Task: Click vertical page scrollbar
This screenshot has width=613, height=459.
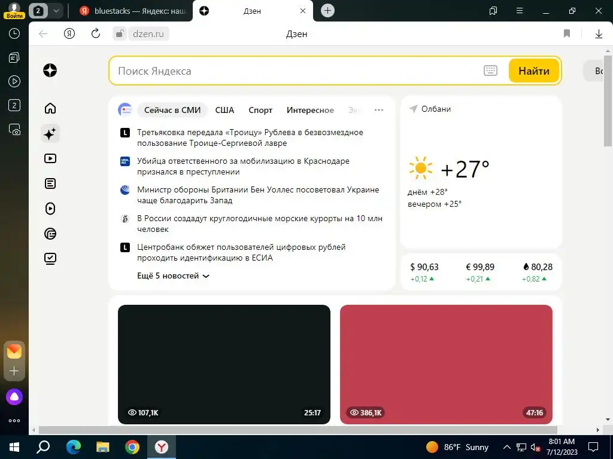Action: (608, 100)
